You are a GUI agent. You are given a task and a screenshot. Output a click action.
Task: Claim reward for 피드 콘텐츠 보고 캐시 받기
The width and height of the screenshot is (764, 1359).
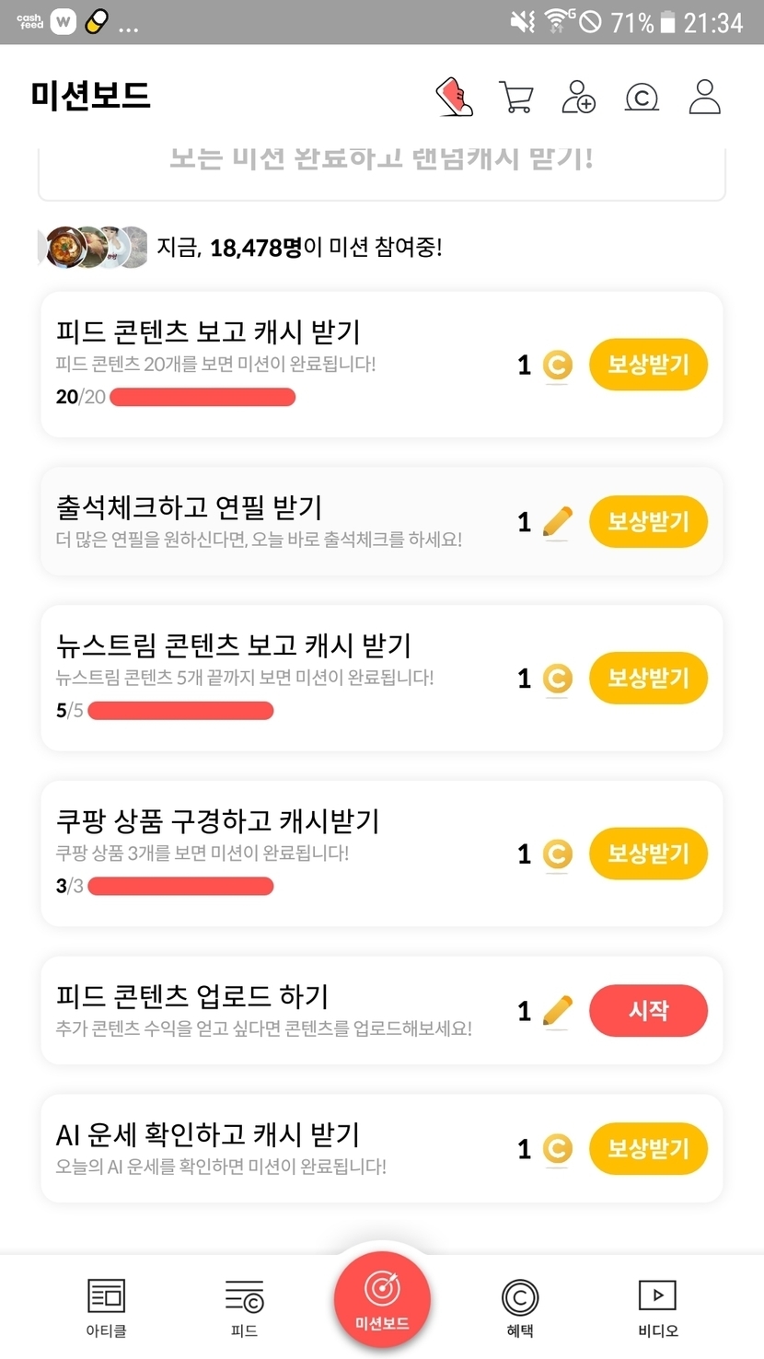point(648,365)
